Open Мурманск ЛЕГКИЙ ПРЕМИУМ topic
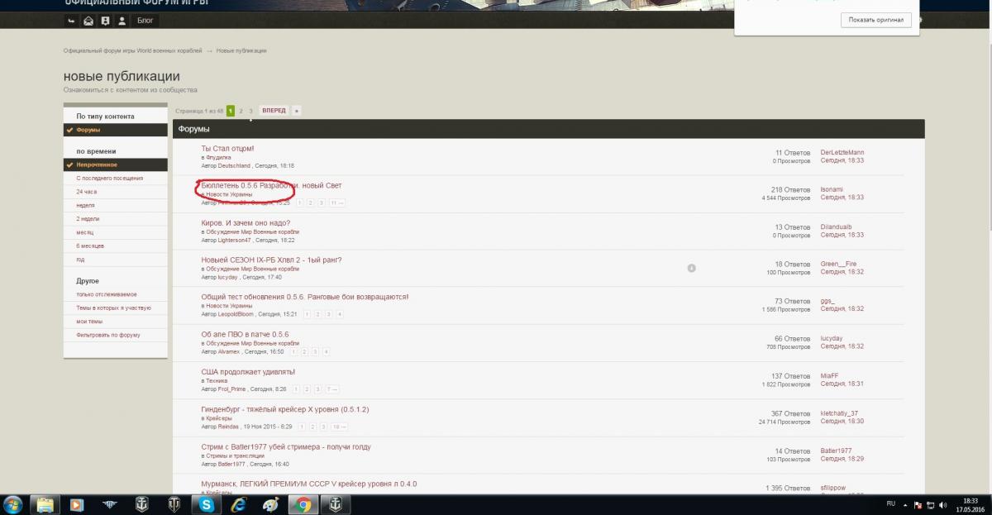This screenshot has width=992, height=515. (x=309, y=484)
